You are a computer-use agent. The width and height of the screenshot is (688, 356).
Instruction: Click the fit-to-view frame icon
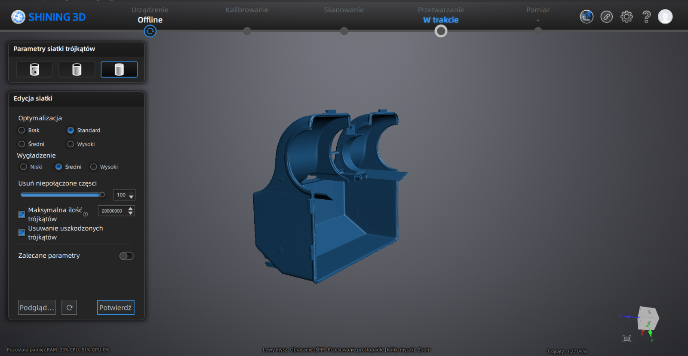(x=627, y=339)
